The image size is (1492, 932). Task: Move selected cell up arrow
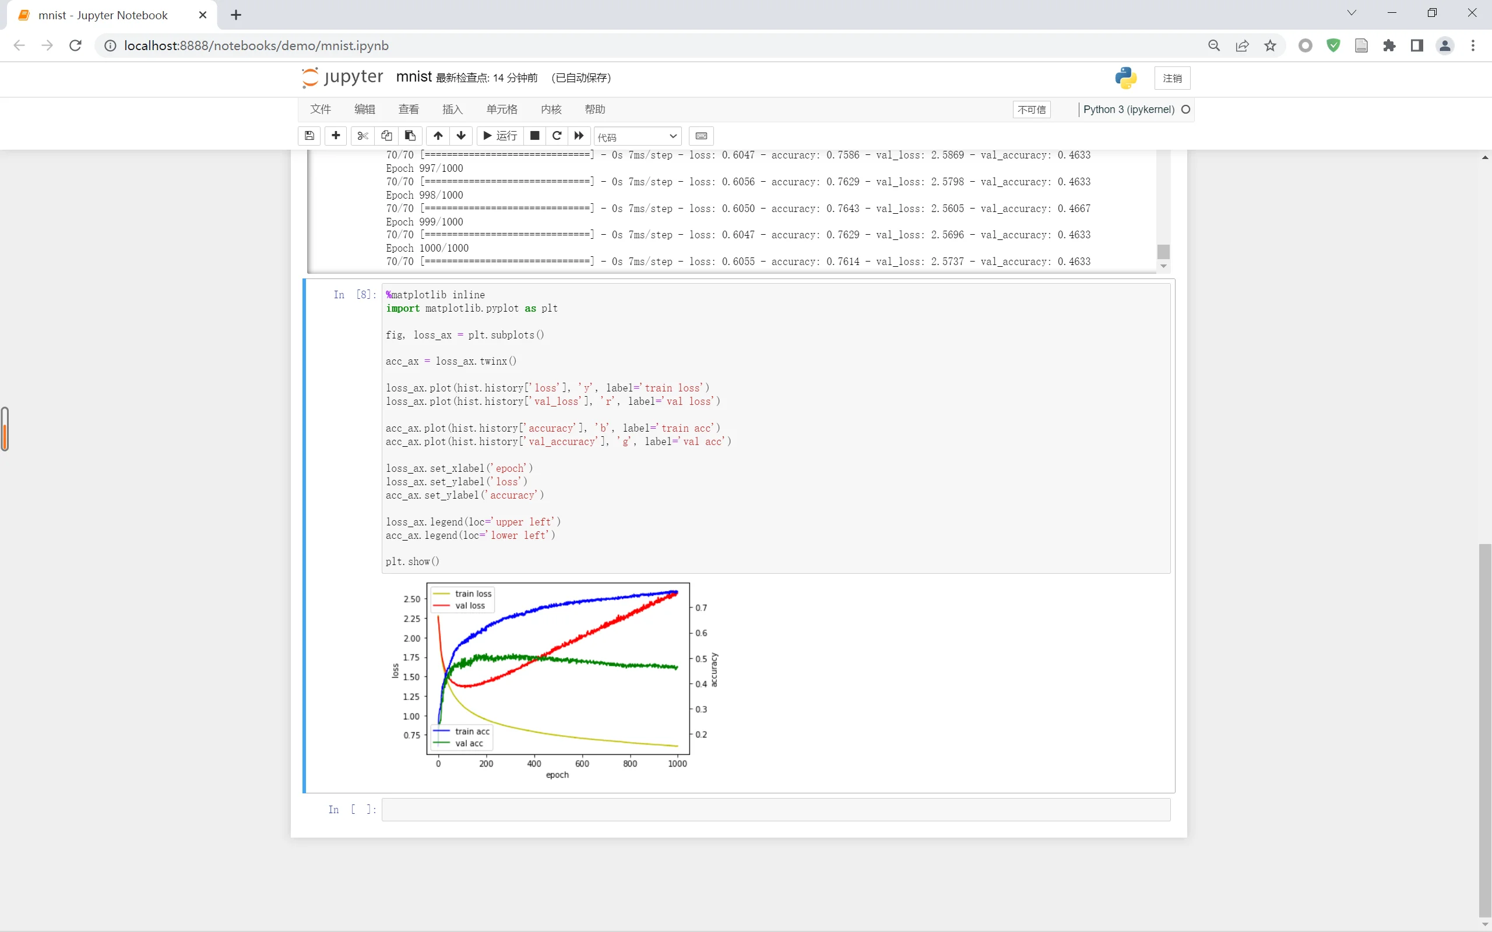[x=438, y=136]
